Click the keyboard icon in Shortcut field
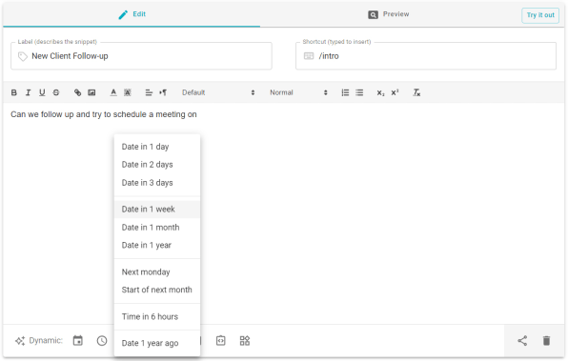 (309, 56)
